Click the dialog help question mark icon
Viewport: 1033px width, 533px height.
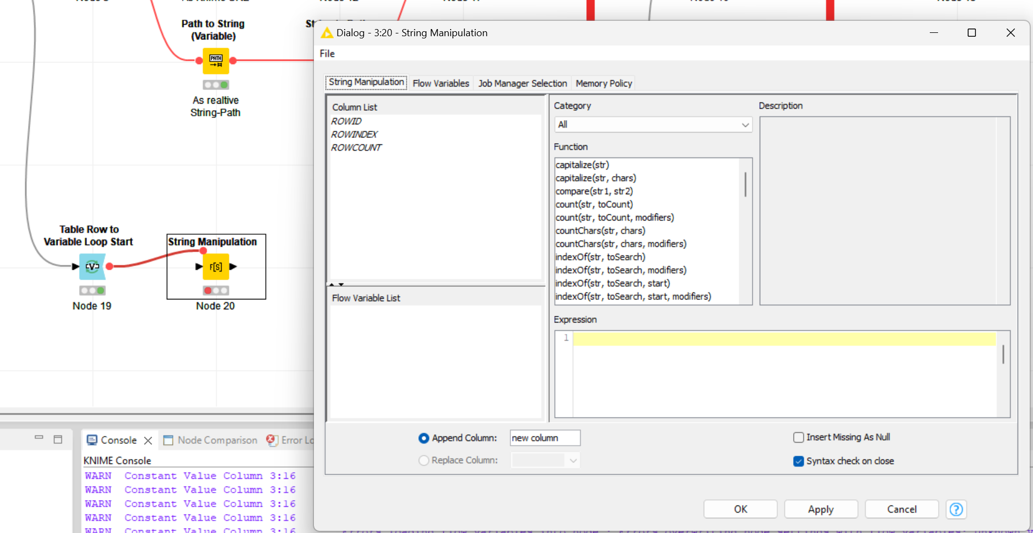tap(956, 509)
